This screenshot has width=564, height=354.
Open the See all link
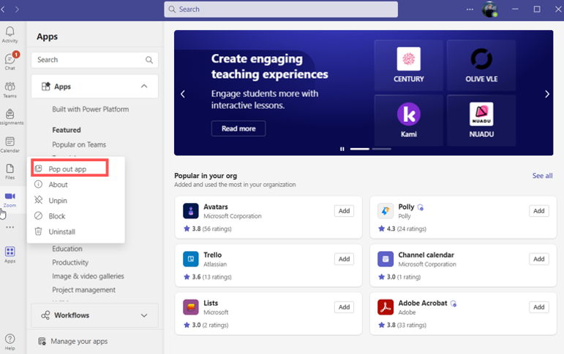[542, 176]
